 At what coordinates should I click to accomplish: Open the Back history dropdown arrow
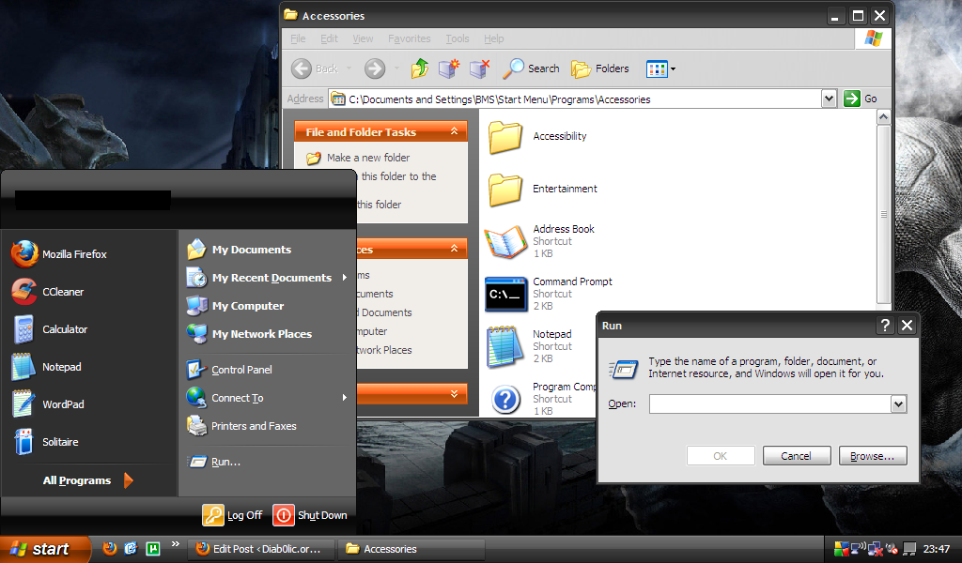tap(349, 68)
